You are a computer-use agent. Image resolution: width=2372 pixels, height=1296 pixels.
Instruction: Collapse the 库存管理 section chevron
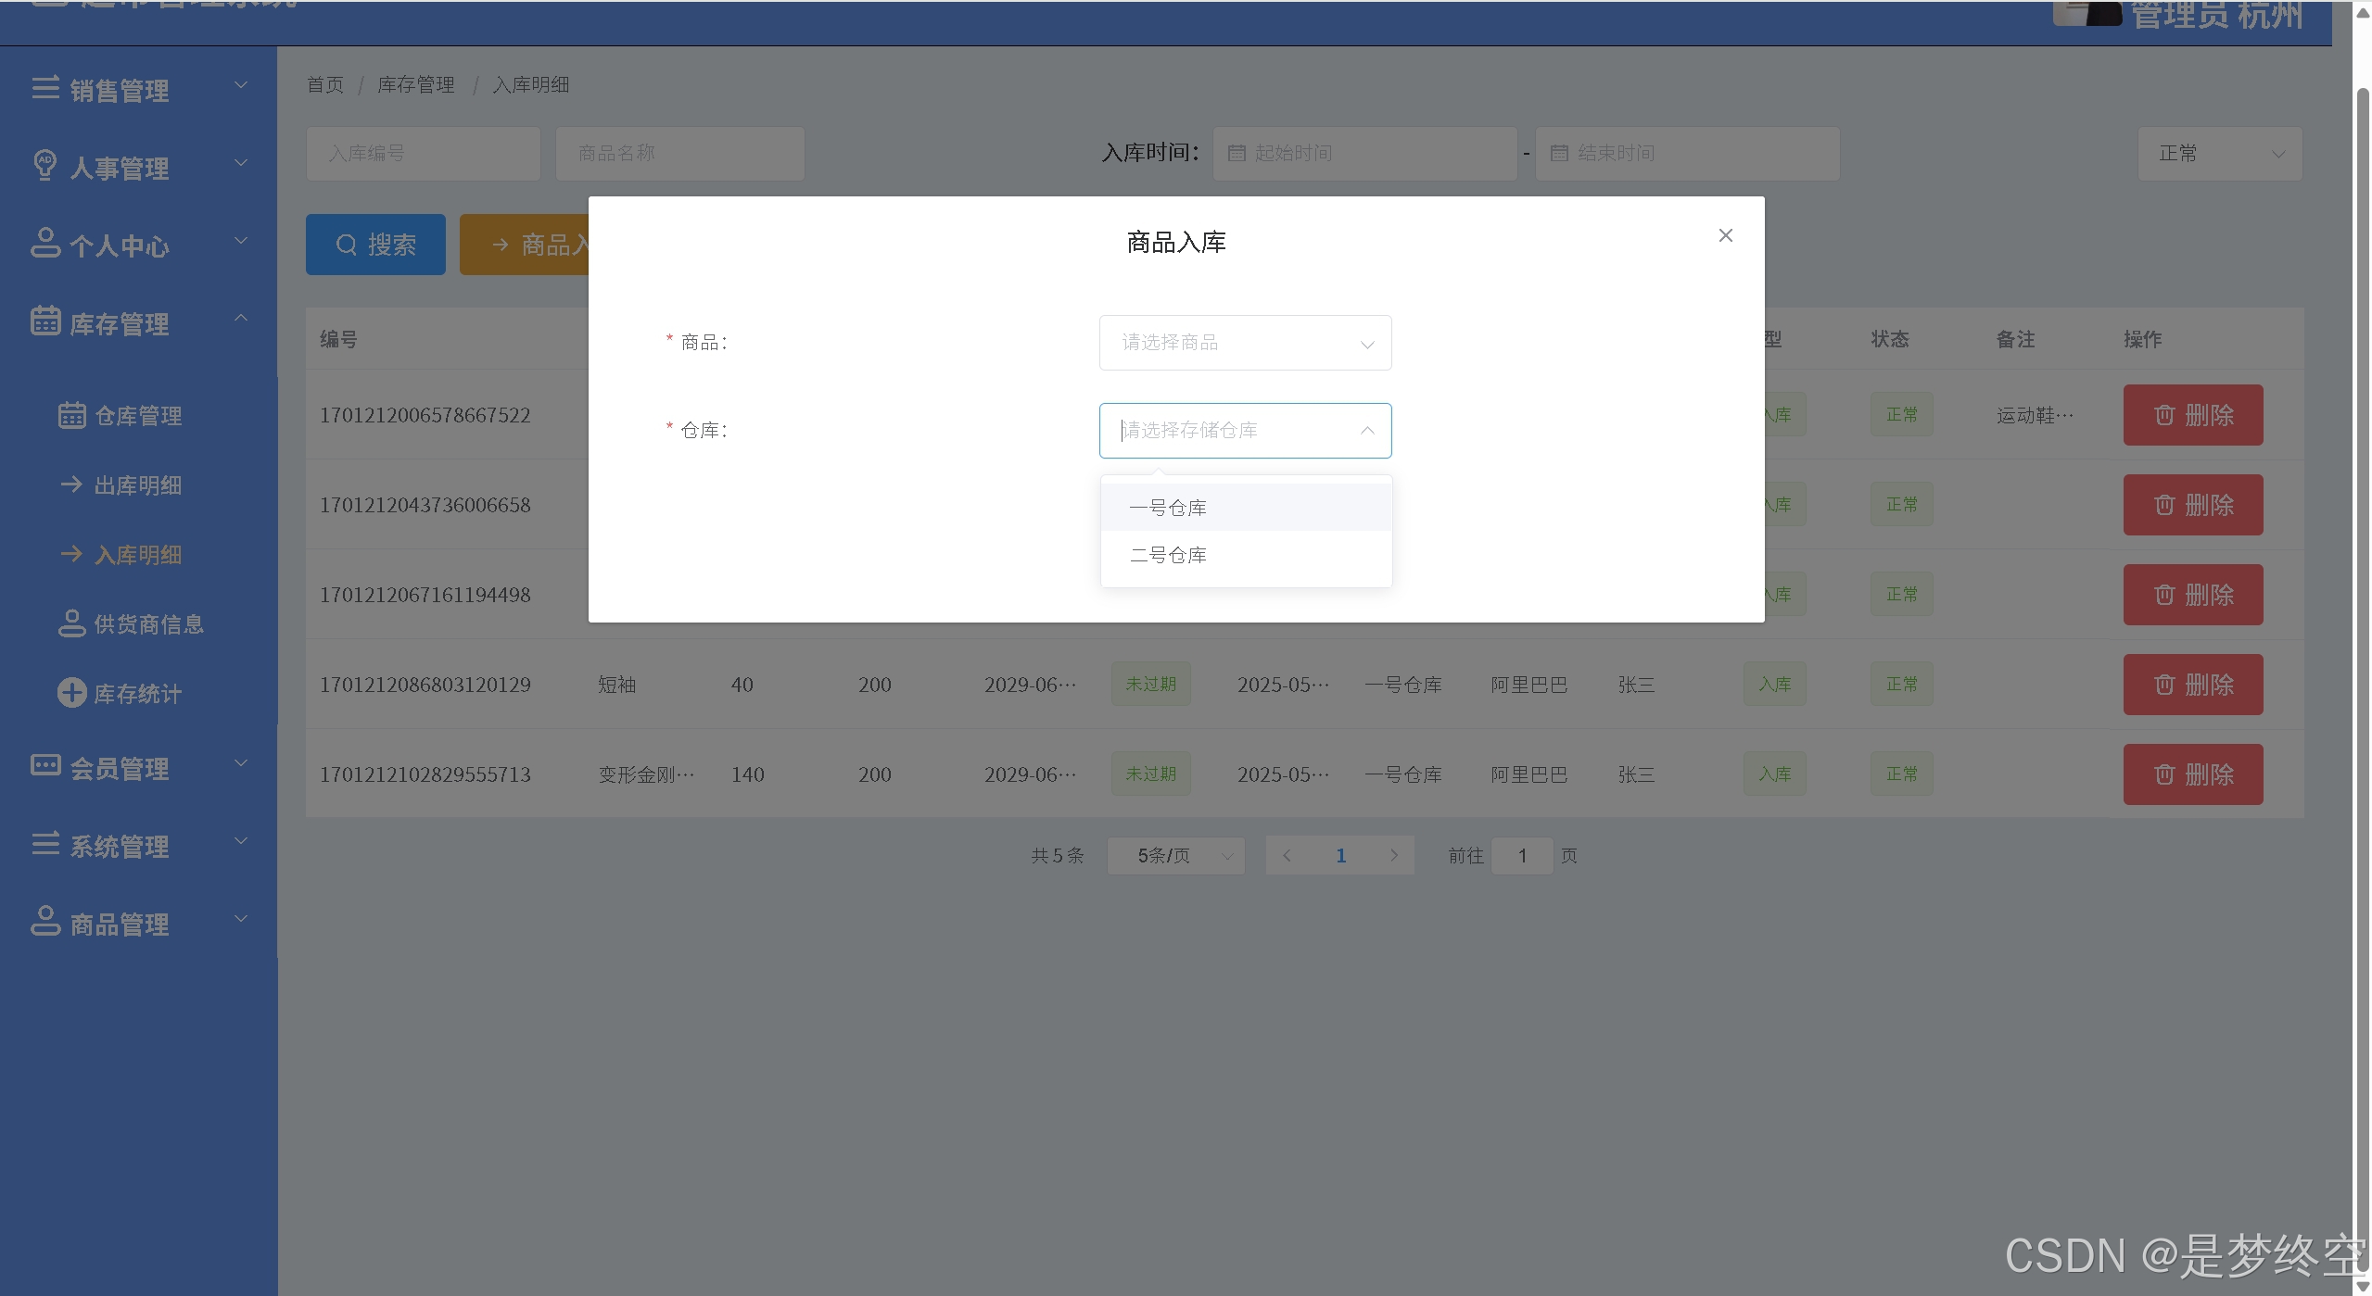tap(241, 319)
